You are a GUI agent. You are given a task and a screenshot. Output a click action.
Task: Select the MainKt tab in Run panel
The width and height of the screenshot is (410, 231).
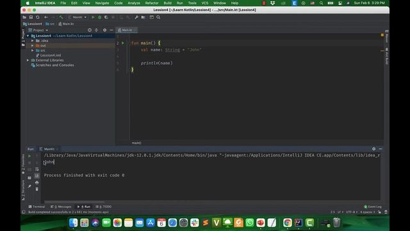pyautogui.click(x=49, y=149)
